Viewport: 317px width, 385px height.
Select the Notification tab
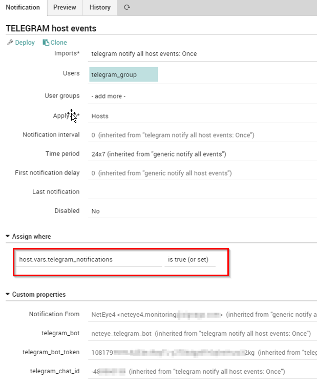23,7
